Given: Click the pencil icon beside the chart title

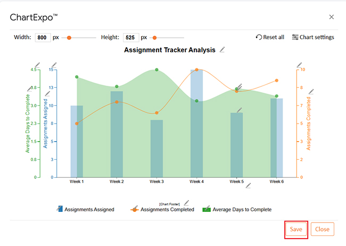Looking at the screenshot, I should [x=223, y=50].
